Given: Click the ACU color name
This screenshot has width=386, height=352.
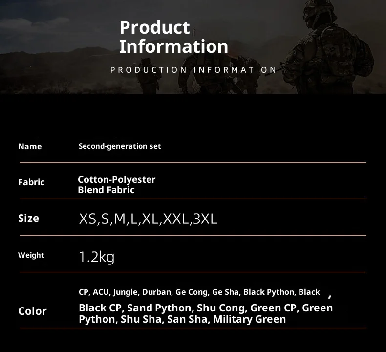Looking at the screenshot, I should (101, 292).
